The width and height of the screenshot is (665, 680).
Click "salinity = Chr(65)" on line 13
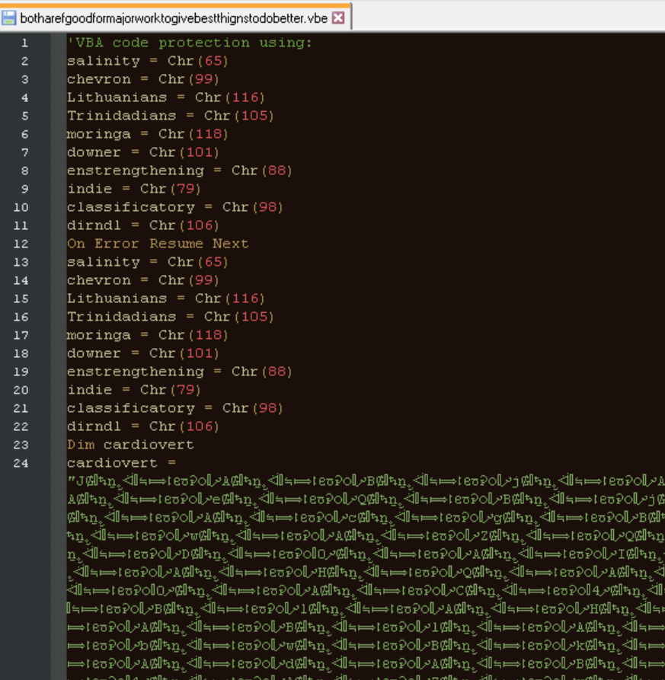tap(148, 261)
